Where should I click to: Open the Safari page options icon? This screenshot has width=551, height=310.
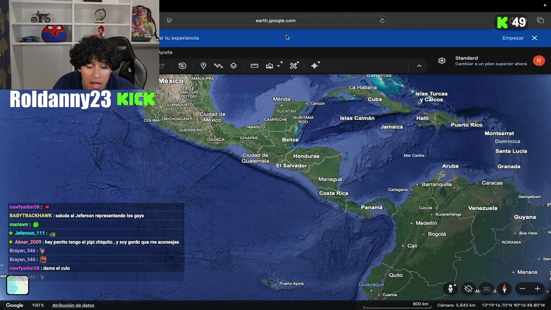169,21
